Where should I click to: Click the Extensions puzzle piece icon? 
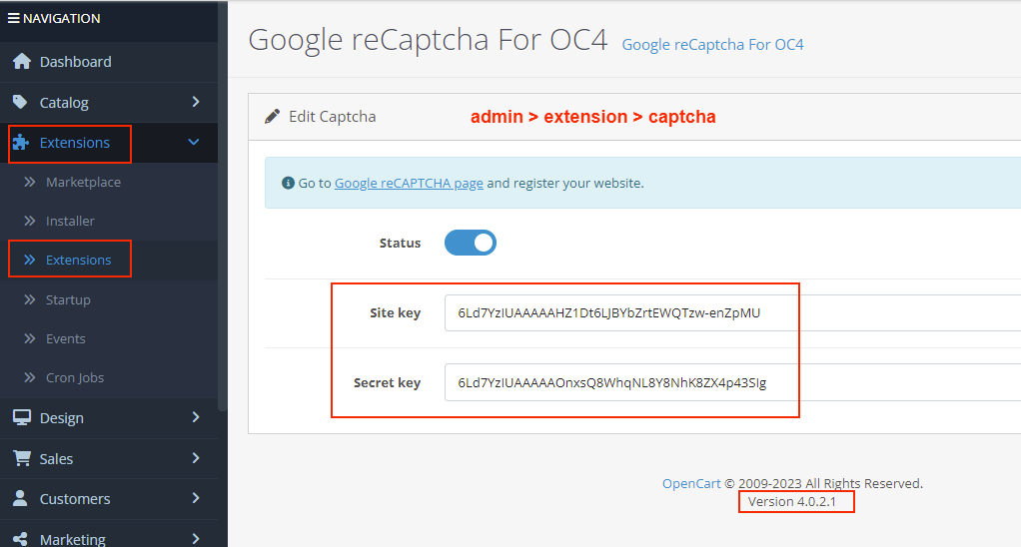[21, 143]
